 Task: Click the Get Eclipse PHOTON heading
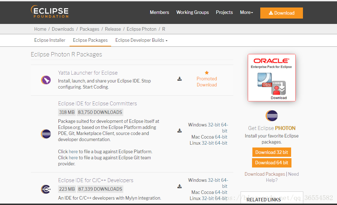272,128
